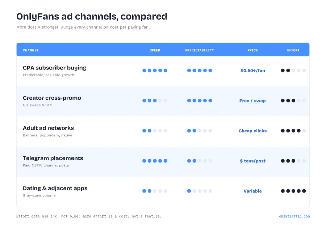Click the 'Dating & adjacent apps' row title

tap(55, 188)
